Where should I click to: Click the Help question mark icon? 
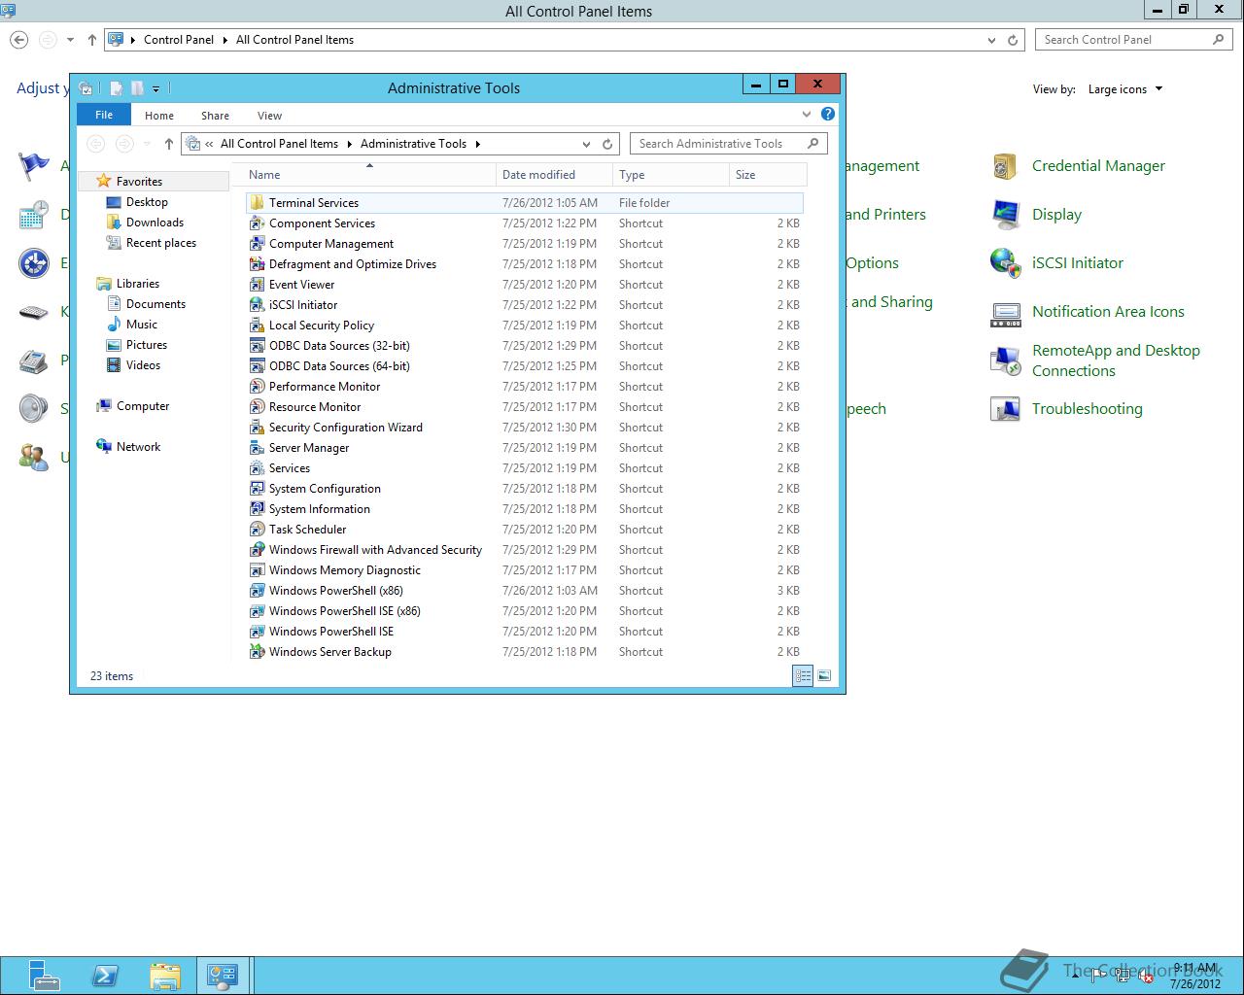point(828,114)
